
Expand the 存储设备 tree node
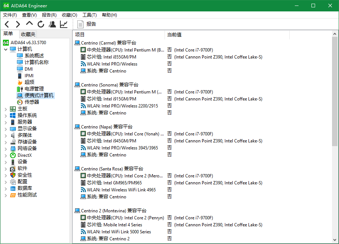pos(6,142)
